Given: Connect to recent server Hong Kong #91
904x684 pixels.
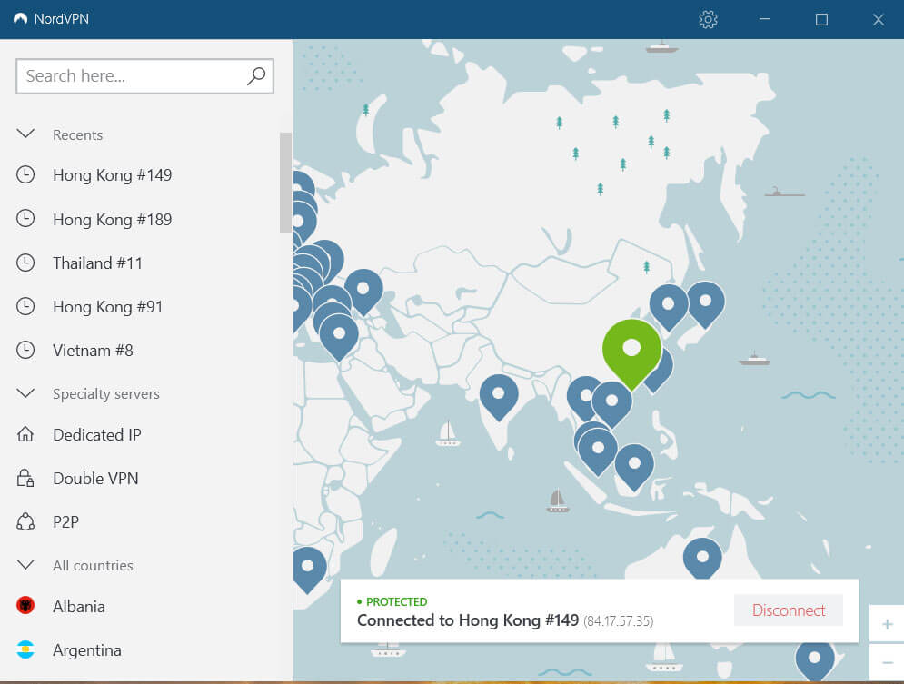Looking at the screenshot, I should click(x=108, y=306).
